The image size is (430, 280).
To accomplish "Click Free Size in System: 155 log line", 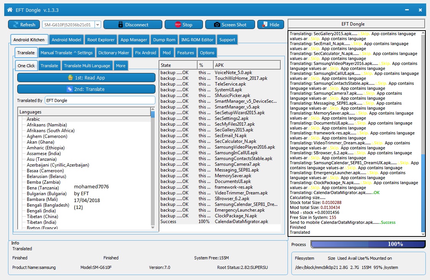I will click(x=313, y=217).
